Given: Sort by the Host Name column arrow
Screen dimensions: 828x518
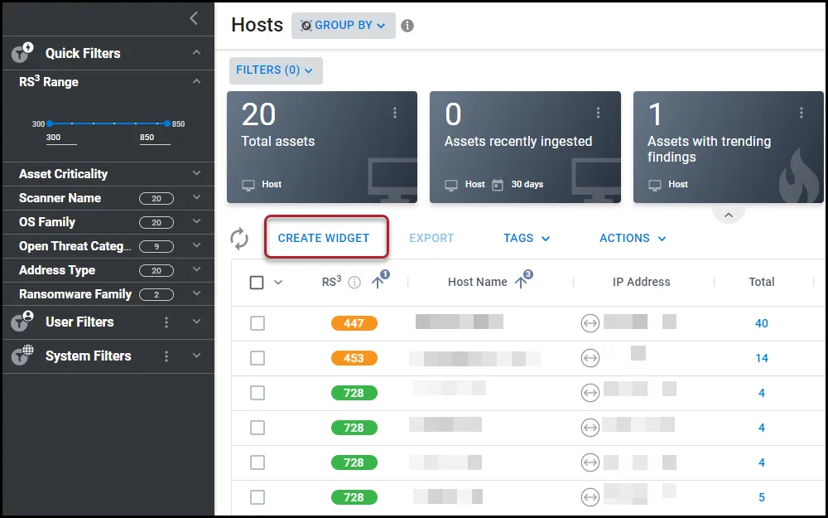Looking at the screenshot, I should (x=521, y=282).
